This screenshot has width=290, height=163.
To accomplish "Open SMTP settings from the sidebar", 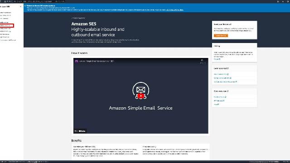I will pyautogui.click(x=4, y=19).
